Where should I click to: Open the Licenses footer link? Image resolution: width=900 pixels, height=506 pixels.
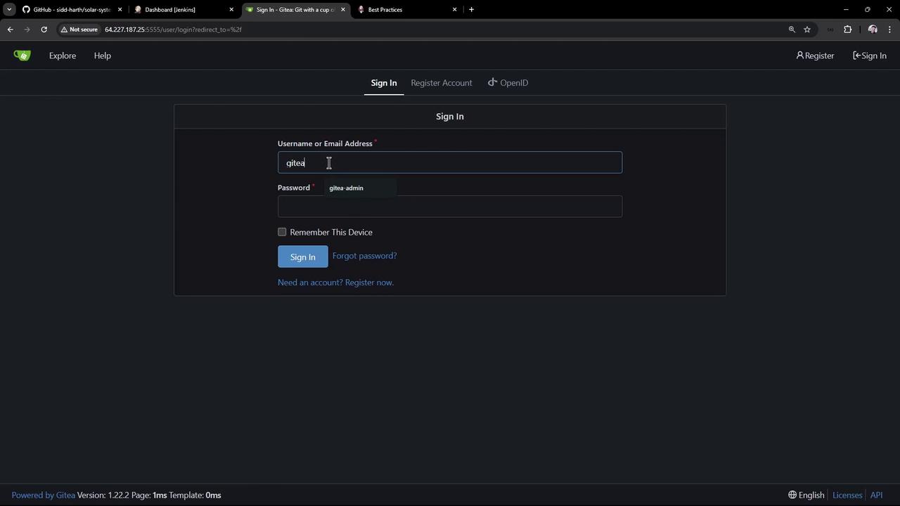(847, 495)
